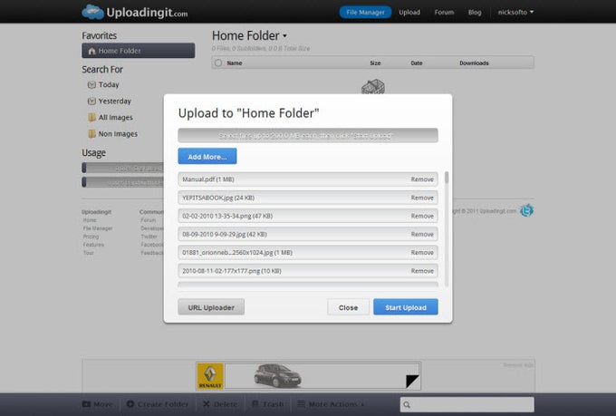
Task: Click the More Actions list icon
Action: [301, 404]
